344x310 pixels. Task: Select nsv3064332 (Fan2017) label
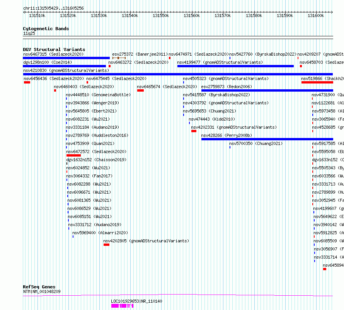point(89,176)
